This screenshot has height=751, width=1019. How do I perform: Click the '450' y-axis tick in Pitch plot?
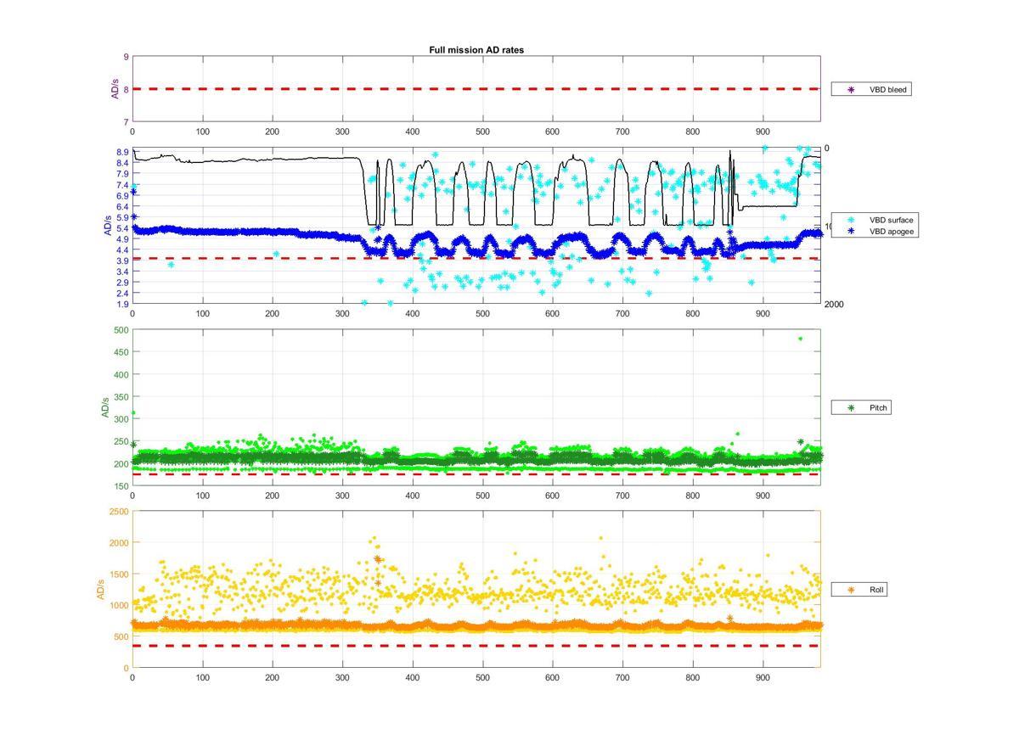(x=121, y=352)
